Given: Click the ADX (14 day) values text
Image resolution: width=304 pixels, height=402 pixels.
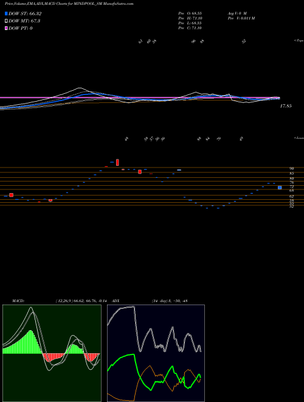Looking at the screenshot, I should (170, 301).
